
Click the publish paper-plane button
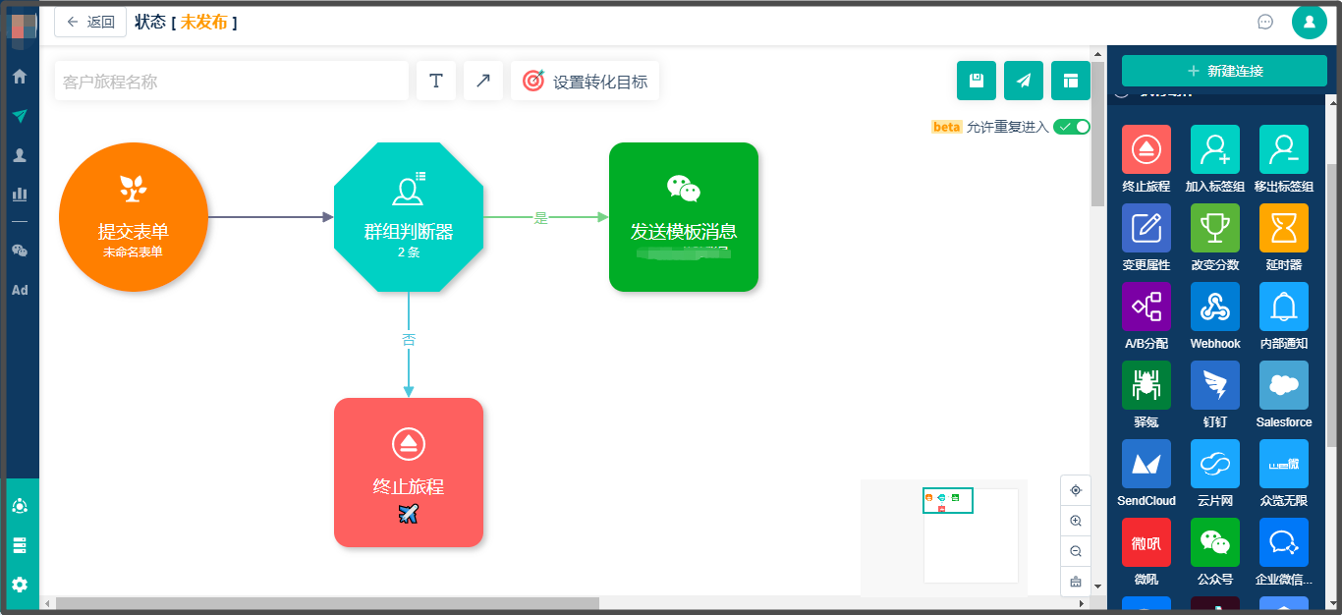click(1024, 81)
